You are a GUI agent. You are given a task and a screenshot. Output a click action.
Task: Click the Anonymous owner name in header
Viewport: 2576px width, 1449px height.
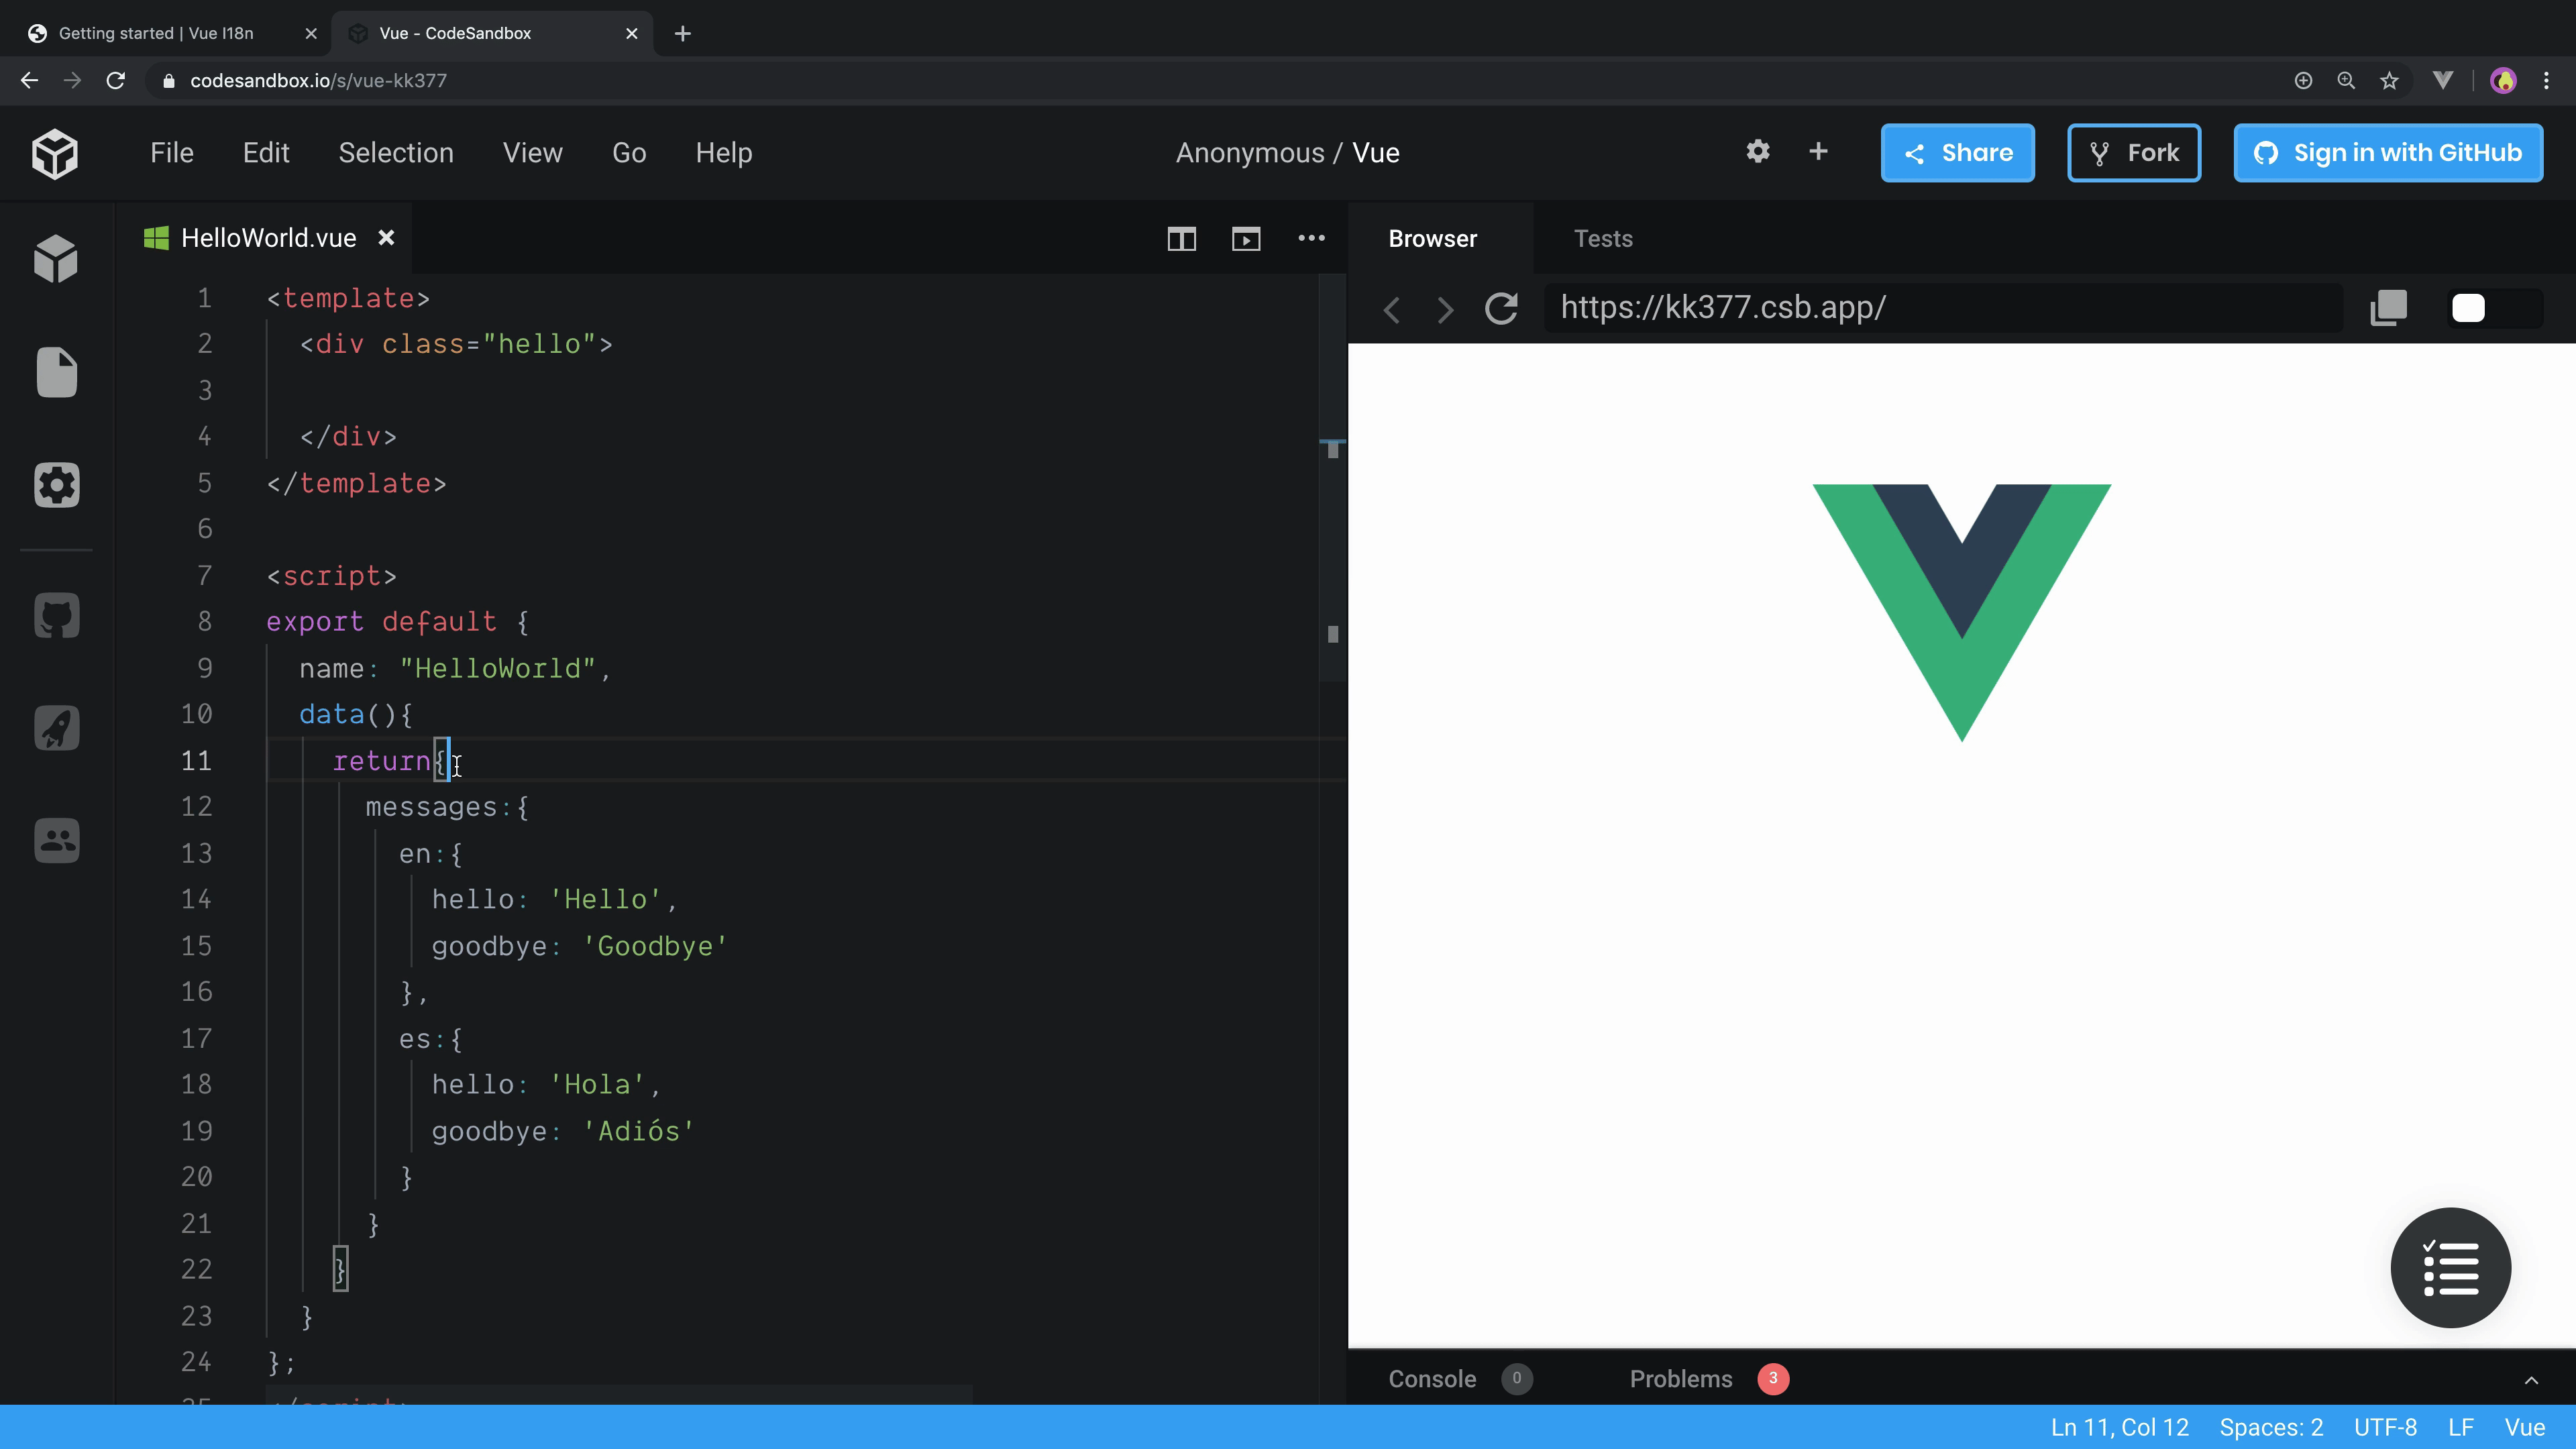(x=1249, y=153)
